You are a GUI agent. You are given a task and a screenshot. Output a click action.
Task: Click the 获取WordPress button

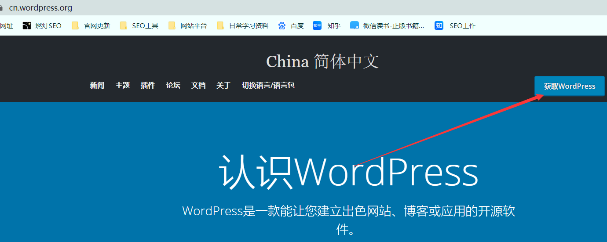pyautogui.click(x=570, y=86)
